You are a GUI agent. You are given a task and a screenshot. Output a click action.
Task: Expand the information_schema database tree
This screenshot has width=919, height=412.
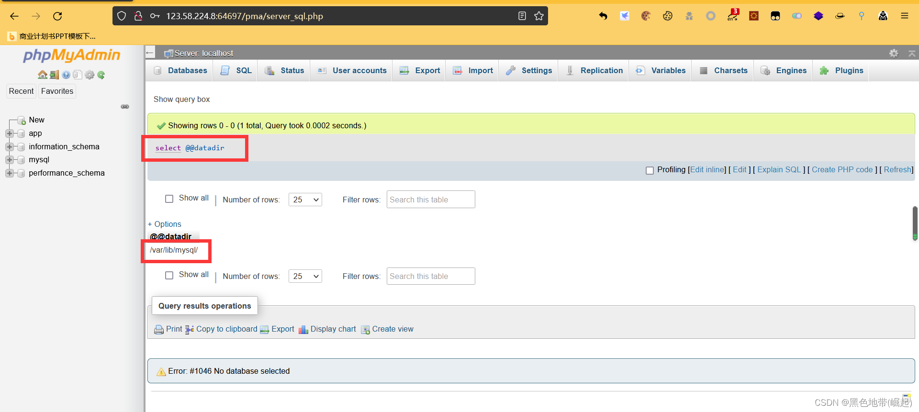coord(9,147)
